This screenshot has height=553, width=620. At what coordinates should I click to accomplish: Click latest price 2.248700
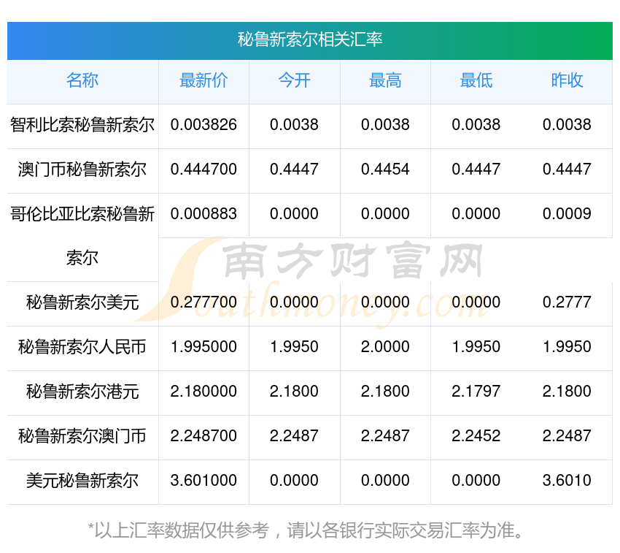[204, 436]
